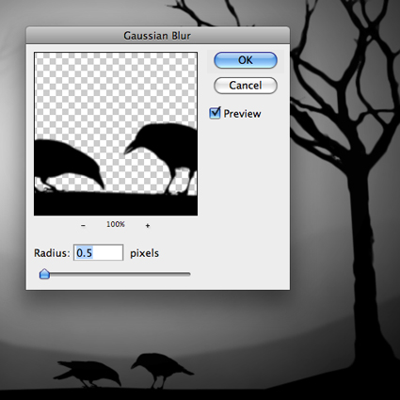Click into the Radius input field
Image resolution: width=400 pixels, height=400 pixels.
coord(99,252)
